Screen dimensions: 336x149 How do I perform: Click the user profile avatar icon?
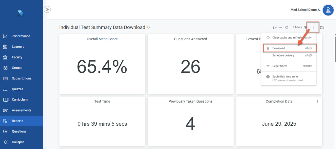[328, 10]
